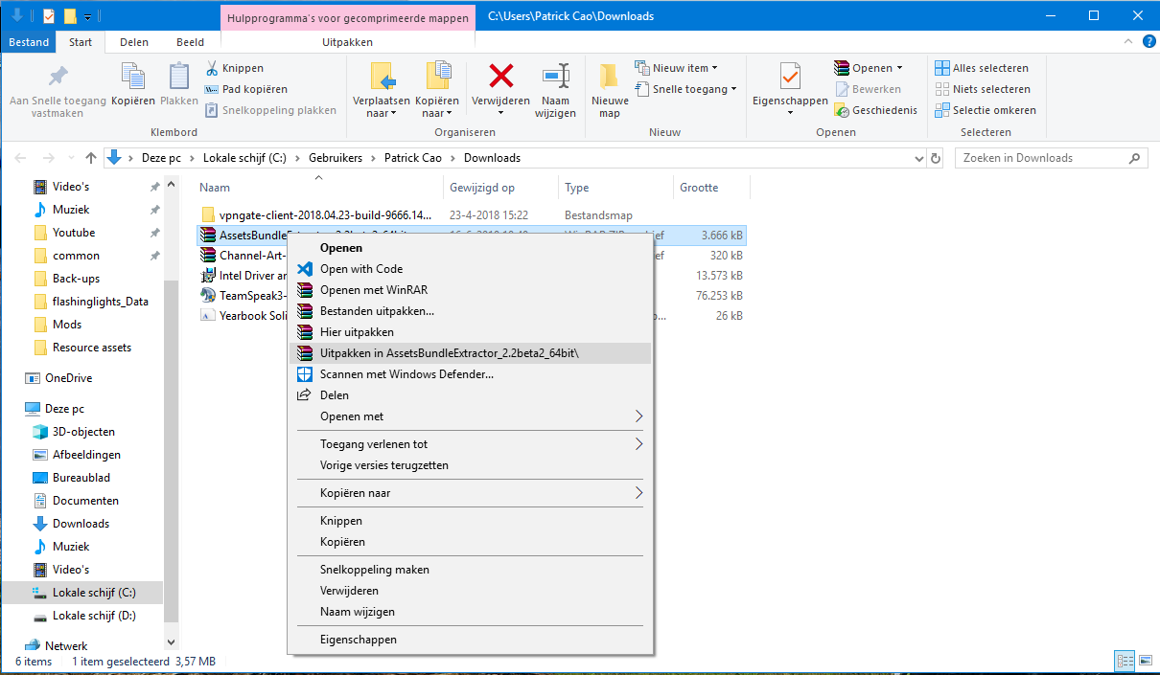Open Lokale schijf (D:) in sidebar
Screen dimensions: 1160x675
pos(94,616)
